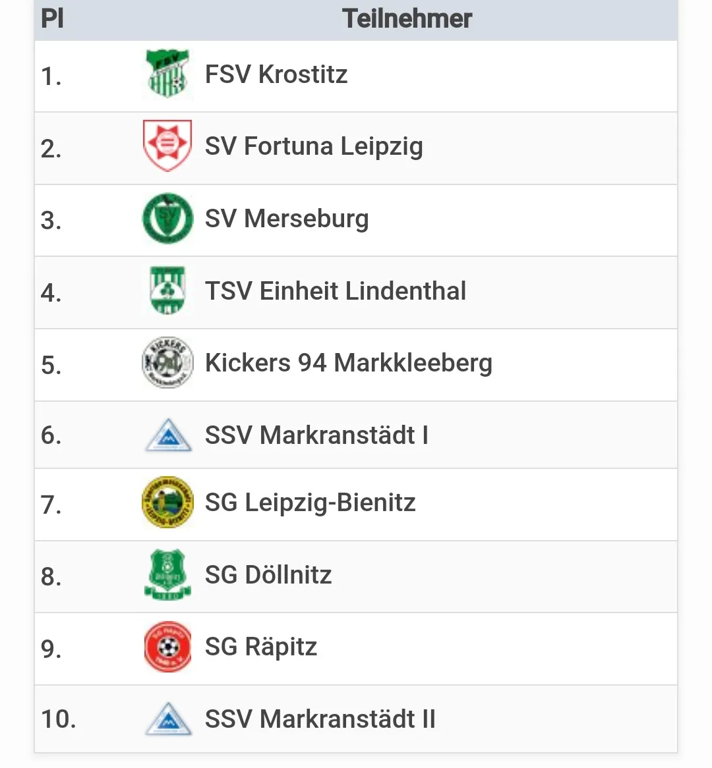Image resolution: width=712 pixels, height=768 pixels.
Task: Click the FSV Krostitz club crest
Action: (167, 74)
